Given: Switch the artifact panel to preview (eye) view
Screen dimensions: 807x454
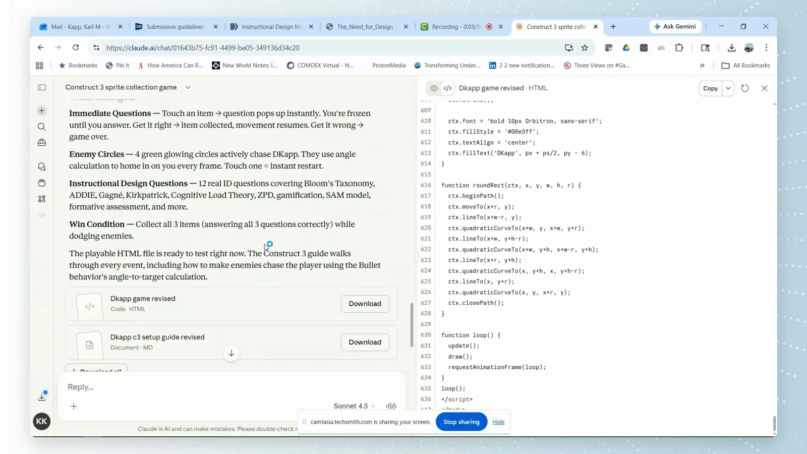Looking at the screenshot, I should (434, 88).
